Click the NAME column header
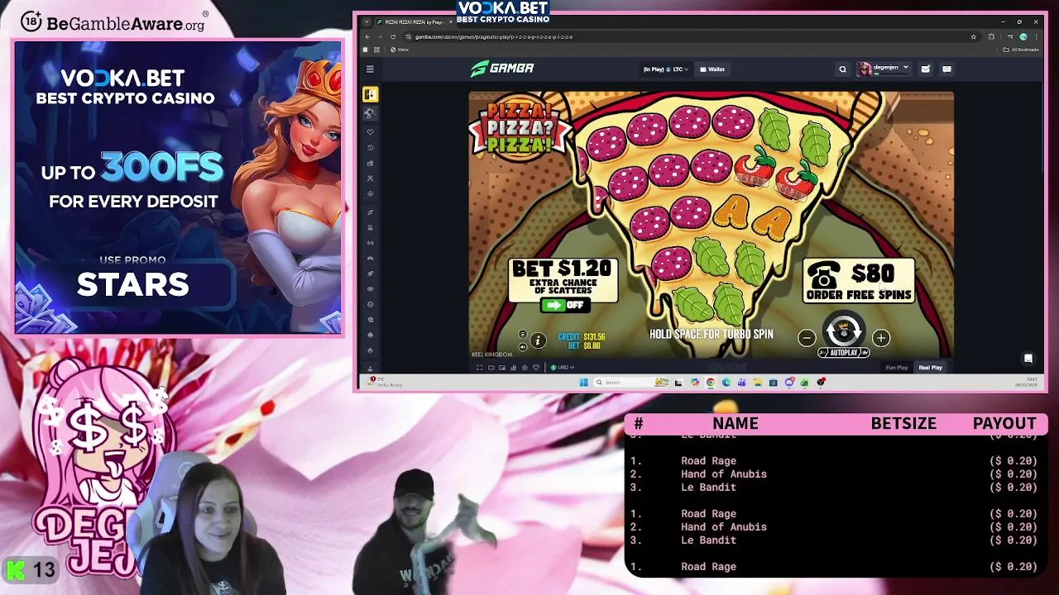The width and height of the screenshot is (1059, 595). pyautogui.click(x=735, y=423)
